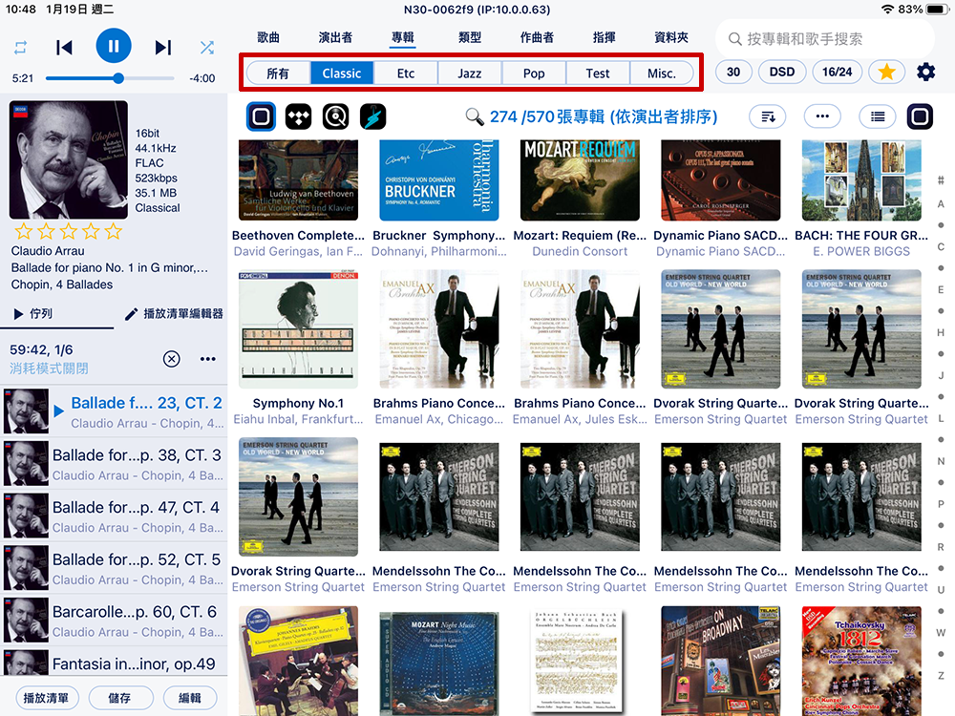Switch to the 類型 tab
955x716 pixels.
(470, 38)
